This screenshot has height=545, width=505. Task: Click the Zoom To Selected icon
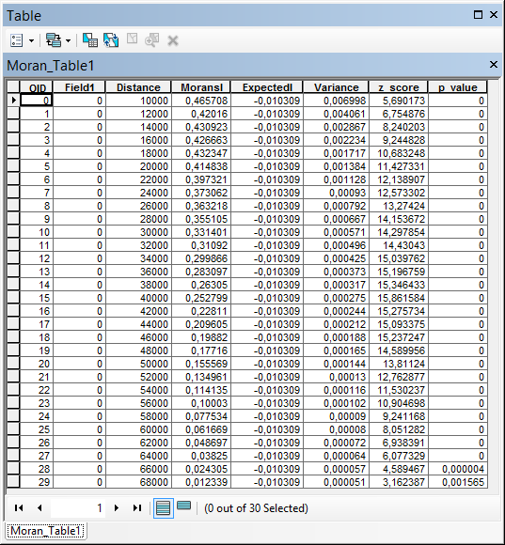click(x=152, y=40)
